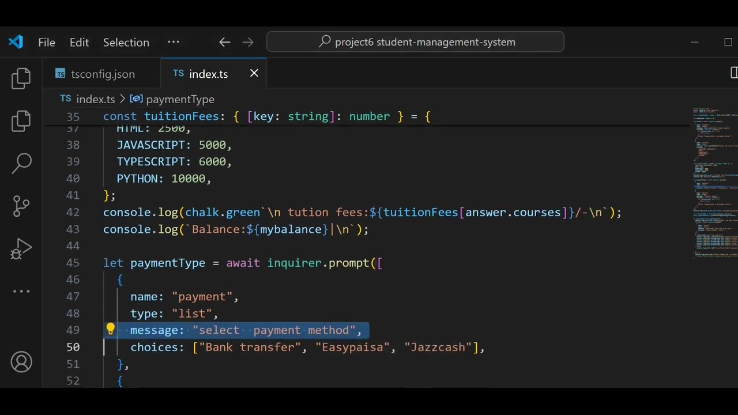Close the index.ts tab
738x415 pixels.
254,73
